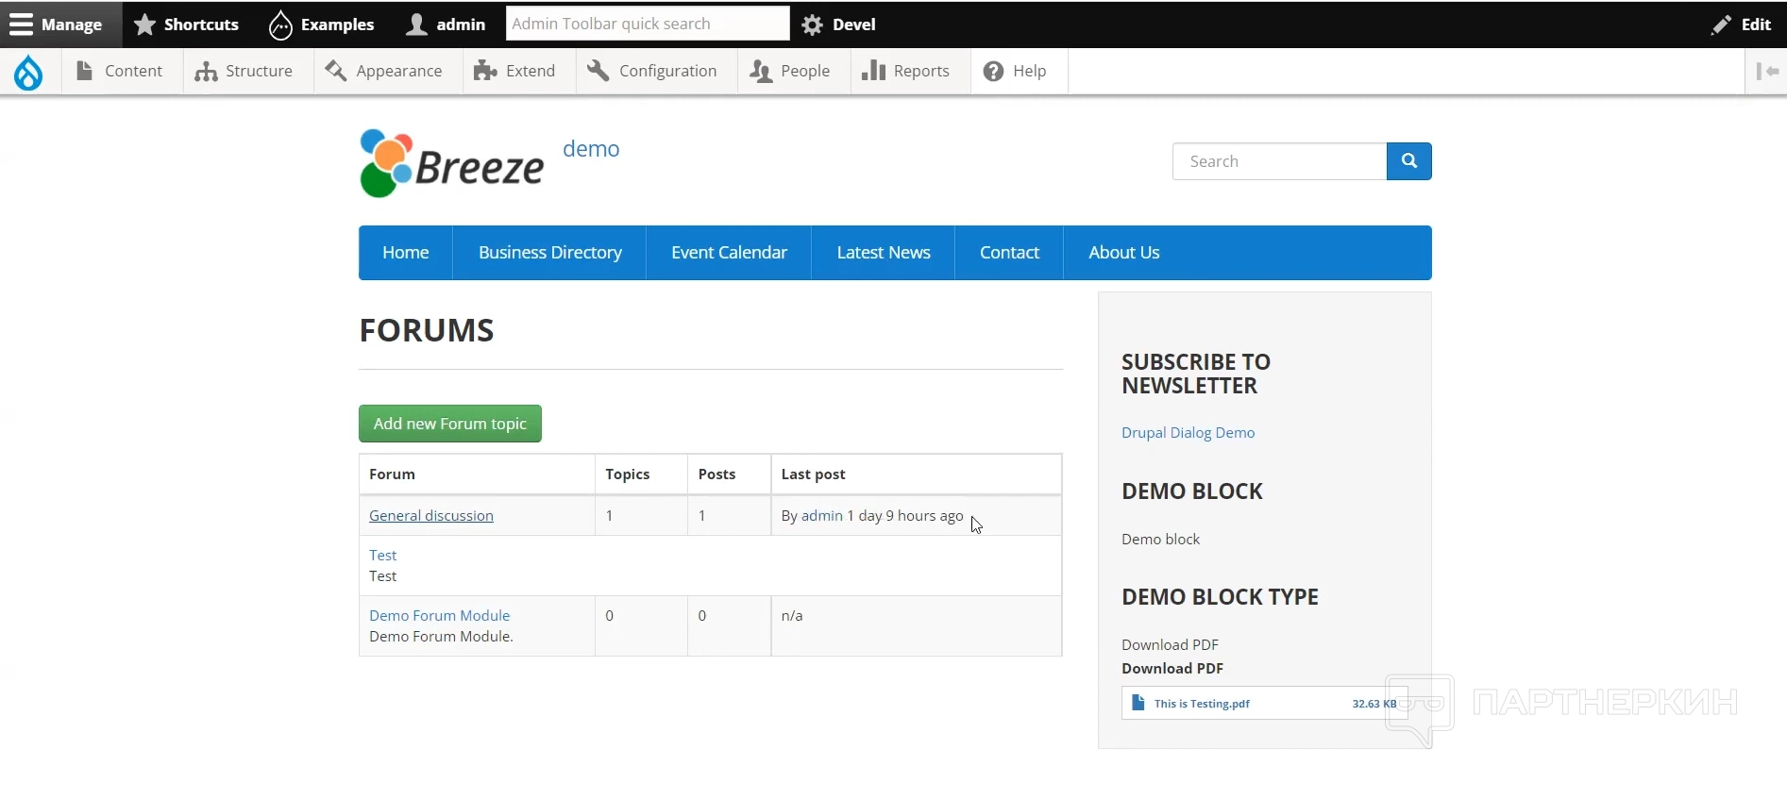Click the Help question mark item
The image size is (1787, 799).
(x=1015, y=72)
